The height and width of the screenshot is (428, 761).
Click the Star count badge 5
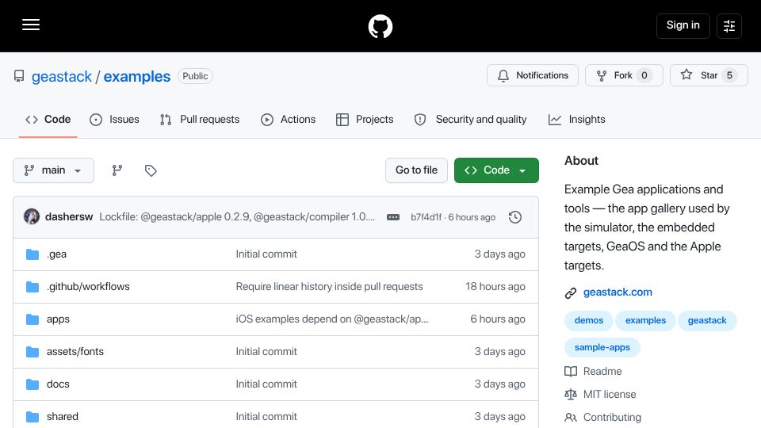point(729,75)
